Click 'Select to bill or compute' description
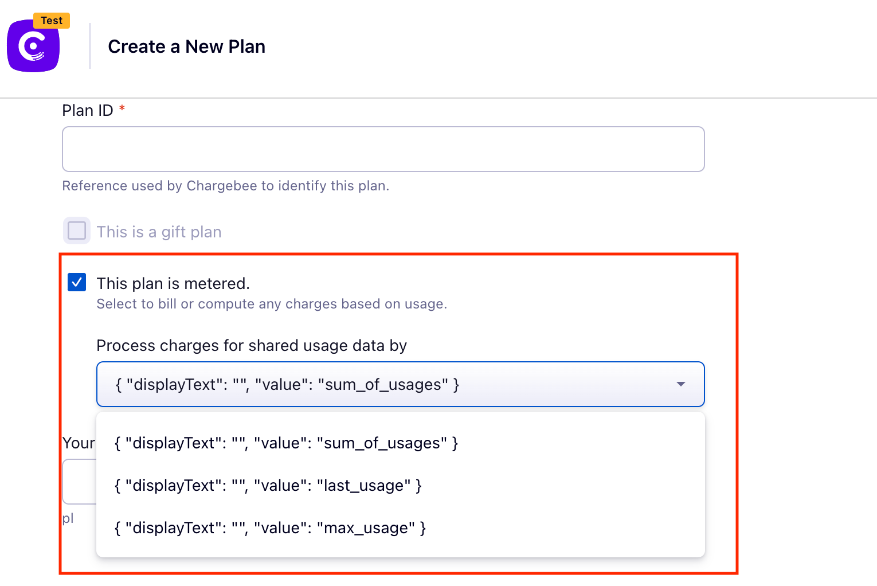Screen dimensions: 877x586 272,304
